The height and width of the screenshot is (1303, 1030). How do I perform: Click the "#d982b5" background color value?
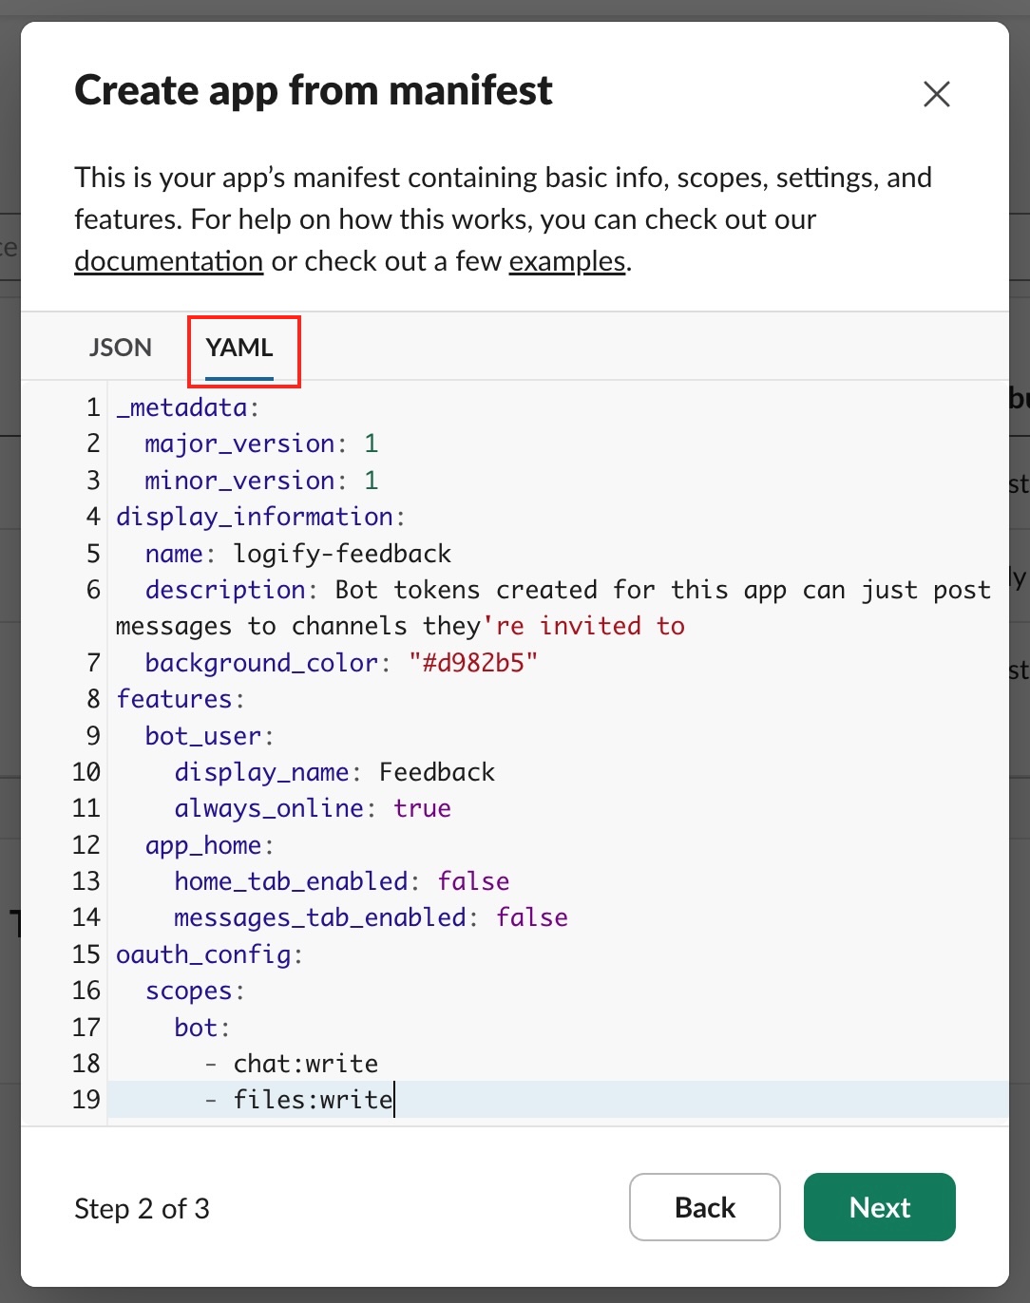[473, 663]
